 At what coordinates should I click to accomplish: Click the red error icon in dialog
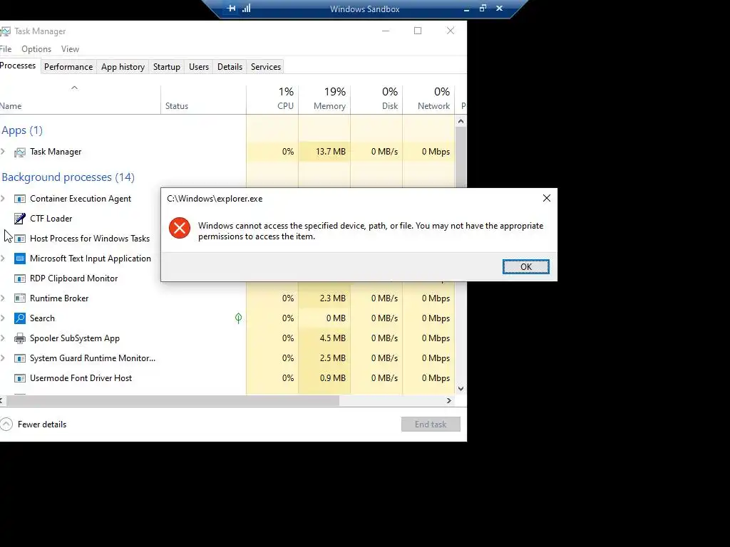point(180,228)
